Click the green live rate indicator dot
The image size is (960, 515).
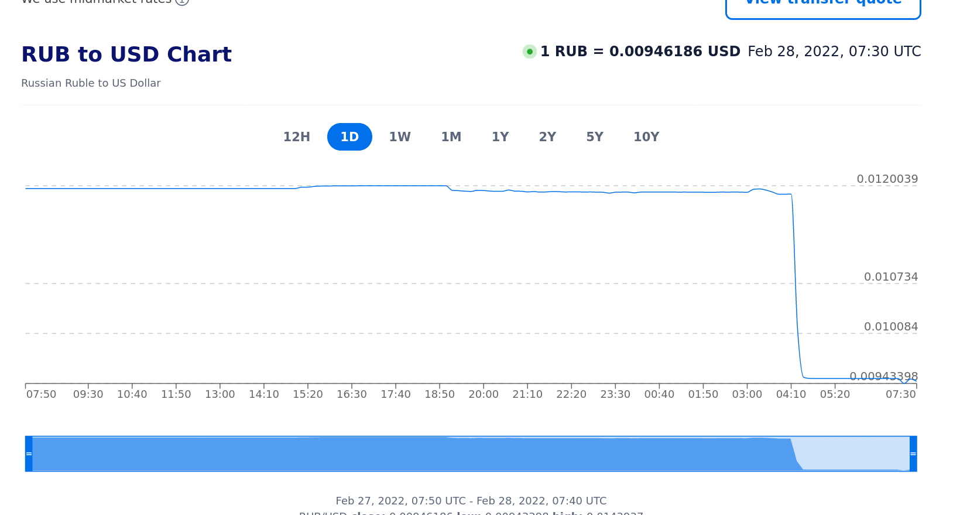pos(529,52)
